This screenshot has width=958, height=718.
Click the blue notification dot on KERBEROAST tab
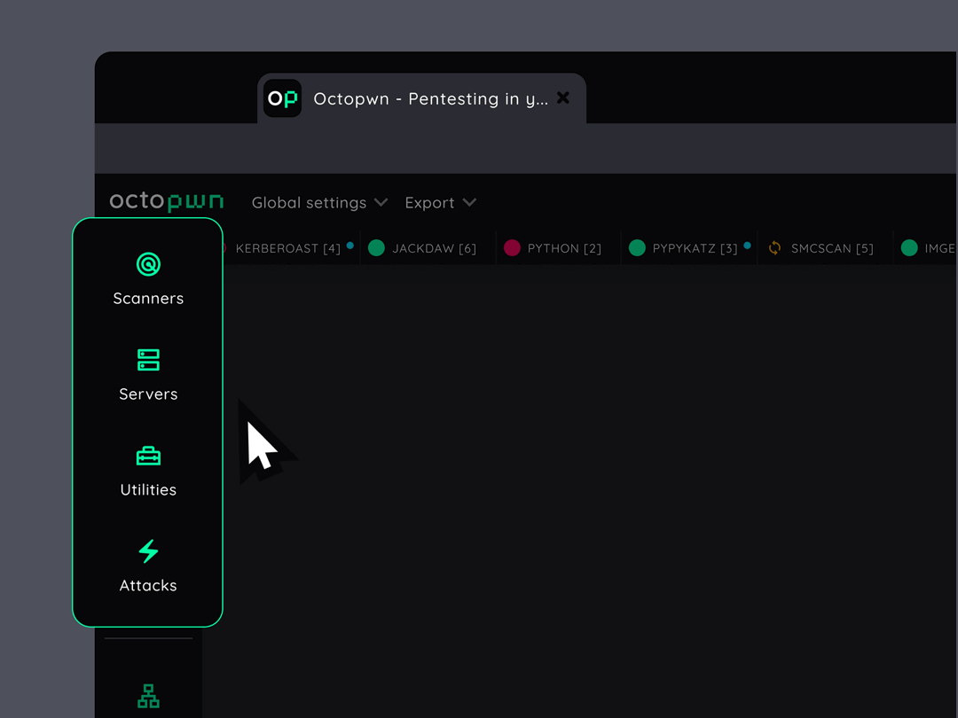[350, 246]
